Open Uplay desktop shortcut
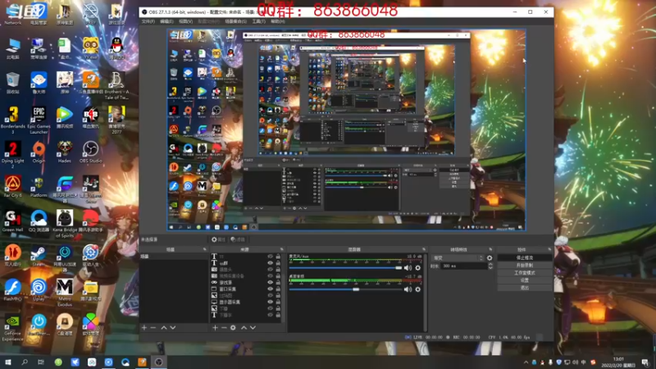Image resolution: width=656 pixels, height=369 pixels. click(x=39, y=290)
